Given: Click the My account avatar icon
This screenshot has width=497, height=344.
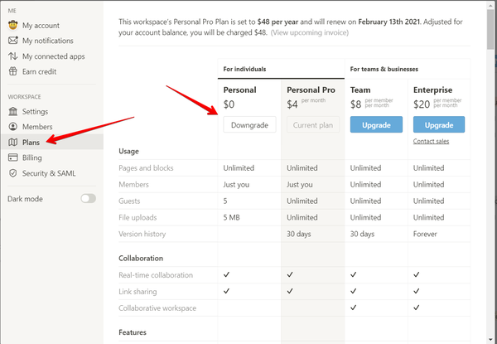Looking at the screenshot, I should pyautogui.click(x=12, y=25).
